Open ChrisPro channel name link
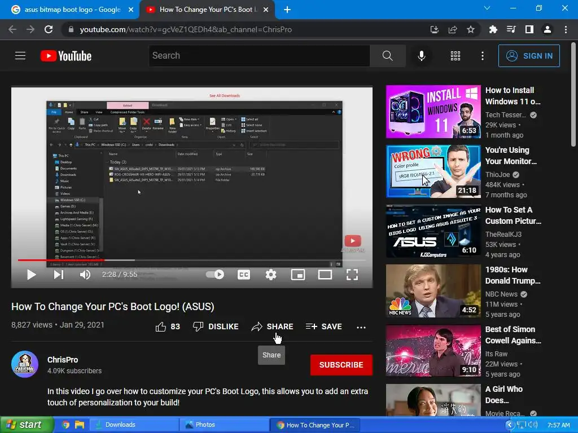578x433 pixels. pos(63,360)
